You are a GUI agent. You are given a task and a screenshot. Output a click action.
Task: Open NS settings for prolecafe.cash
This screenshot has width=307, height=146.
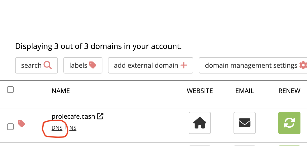72,128
